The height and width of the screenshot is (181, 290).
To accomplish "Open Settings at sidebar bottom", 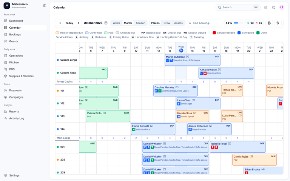I will coord(25,175).
